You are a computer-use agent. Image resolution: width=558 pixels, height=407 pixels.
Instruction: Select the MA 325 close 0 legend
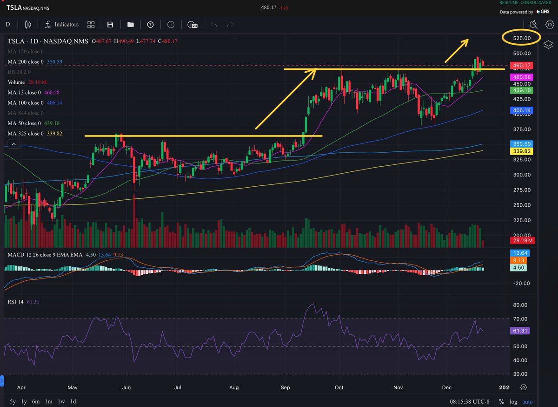click(35, 133)
